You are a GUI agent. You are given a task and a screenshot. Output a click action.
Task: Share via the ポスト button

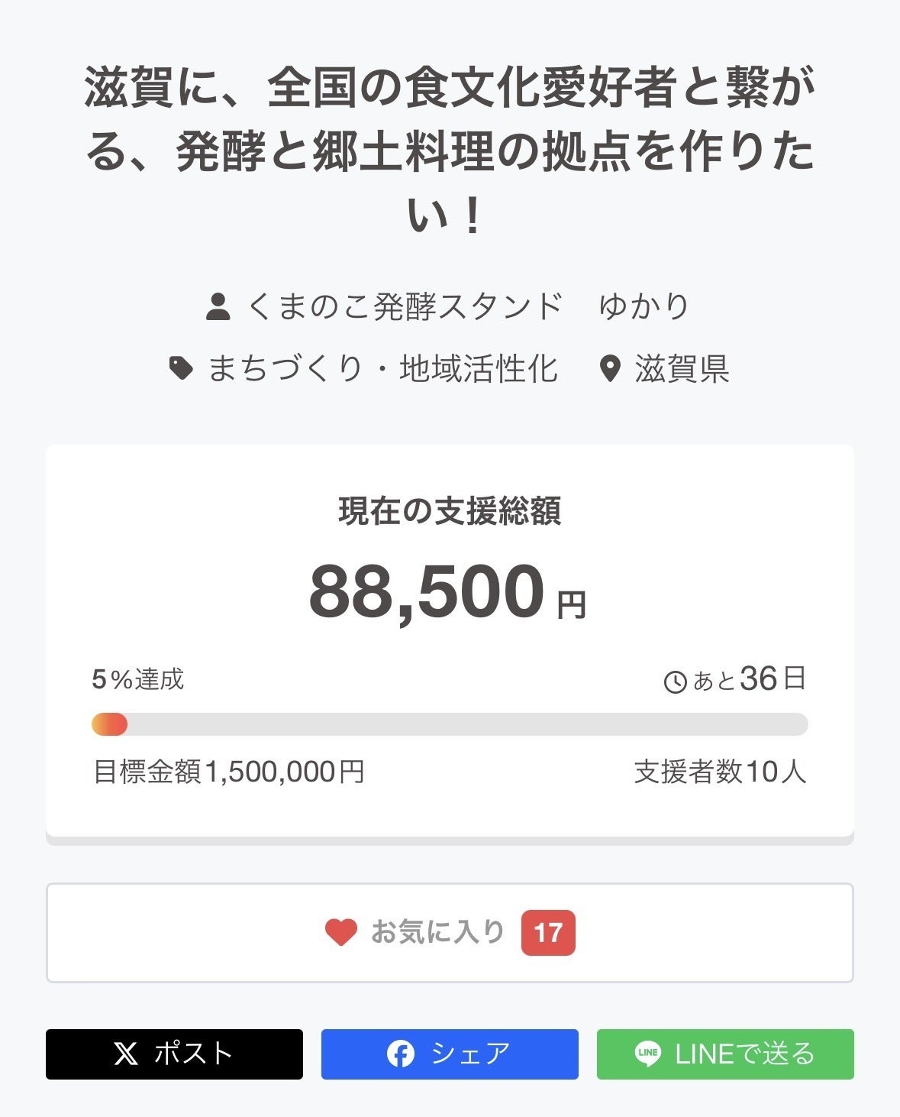coord(174,1054)
